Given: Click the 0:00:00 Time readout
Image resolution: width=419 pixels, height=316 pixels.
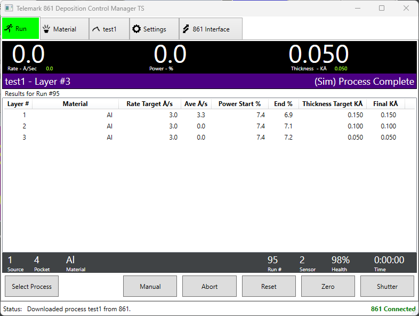Looking at the screenshot, I should [x=389, y=260].
